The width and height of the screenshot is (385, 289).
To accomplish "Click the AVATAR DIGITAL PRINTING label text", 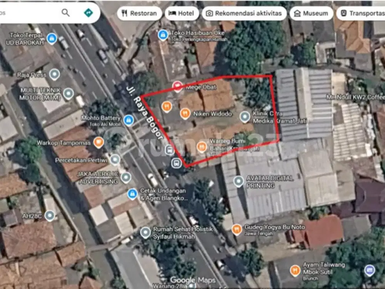I will (x=269, y=182).
